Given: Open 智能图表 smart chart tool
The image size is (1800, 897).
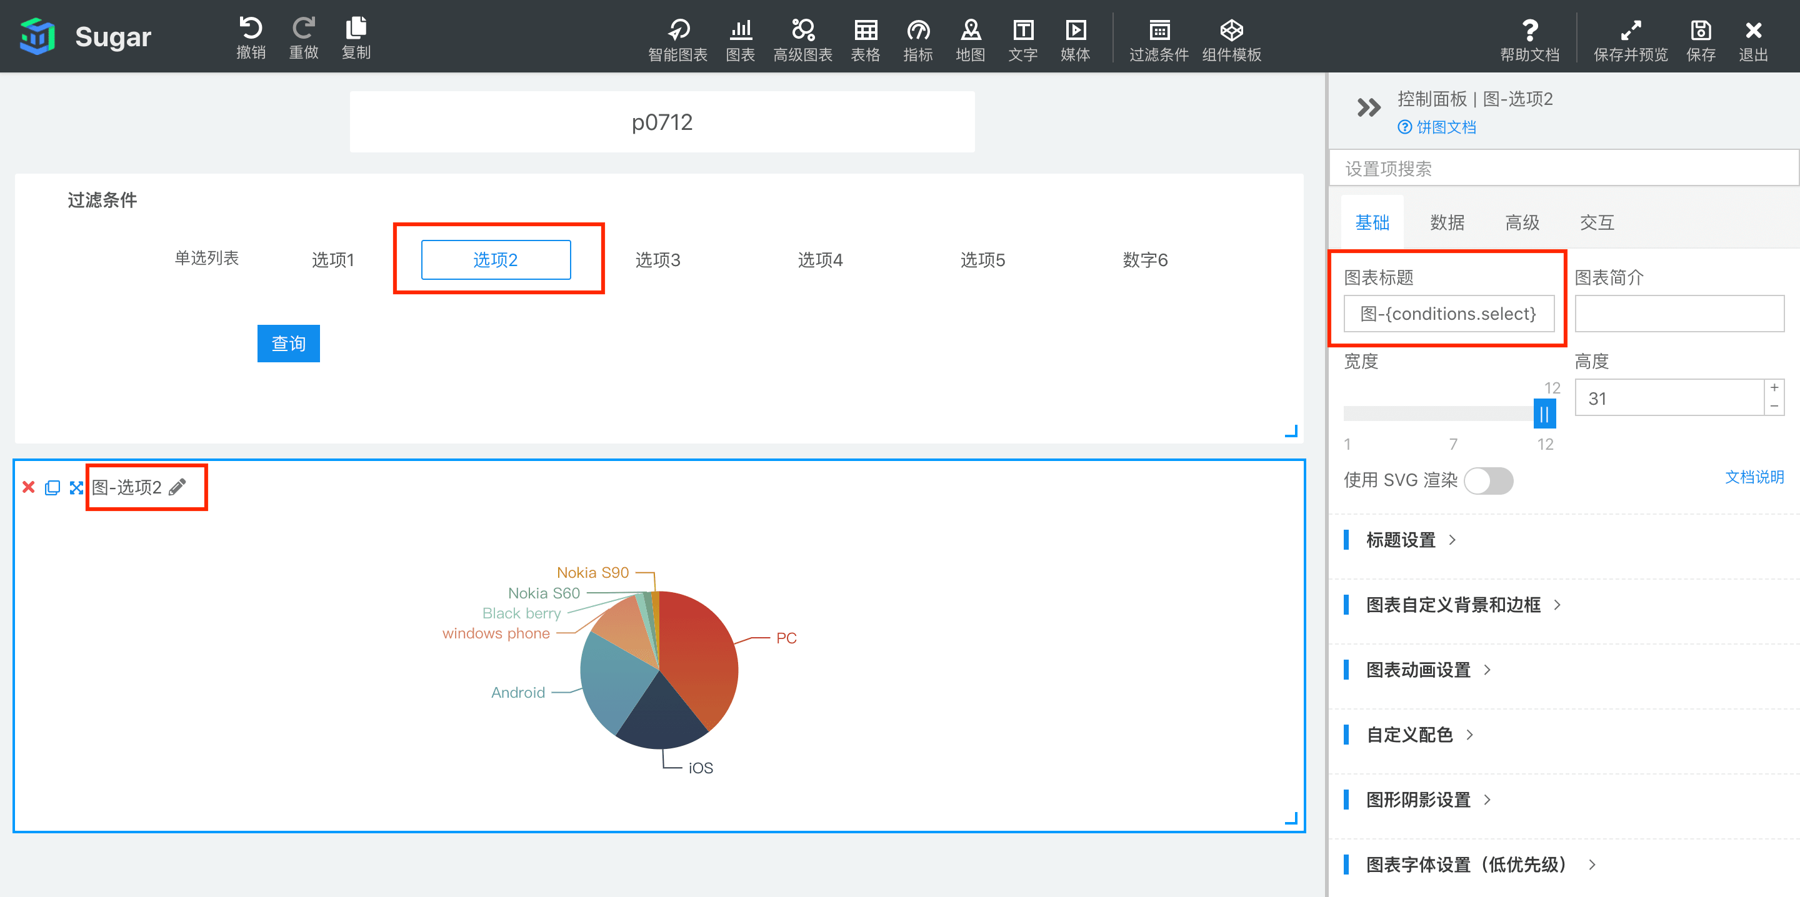Looking at the screenshot, I should (x=677, y=40).
